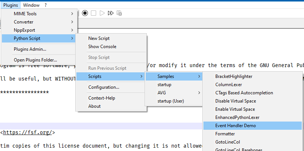This screenshot has height=151, width=304.
Task: Open the https://fsf.org/ link
Action: pyautogui.click(x=28, y=133)
